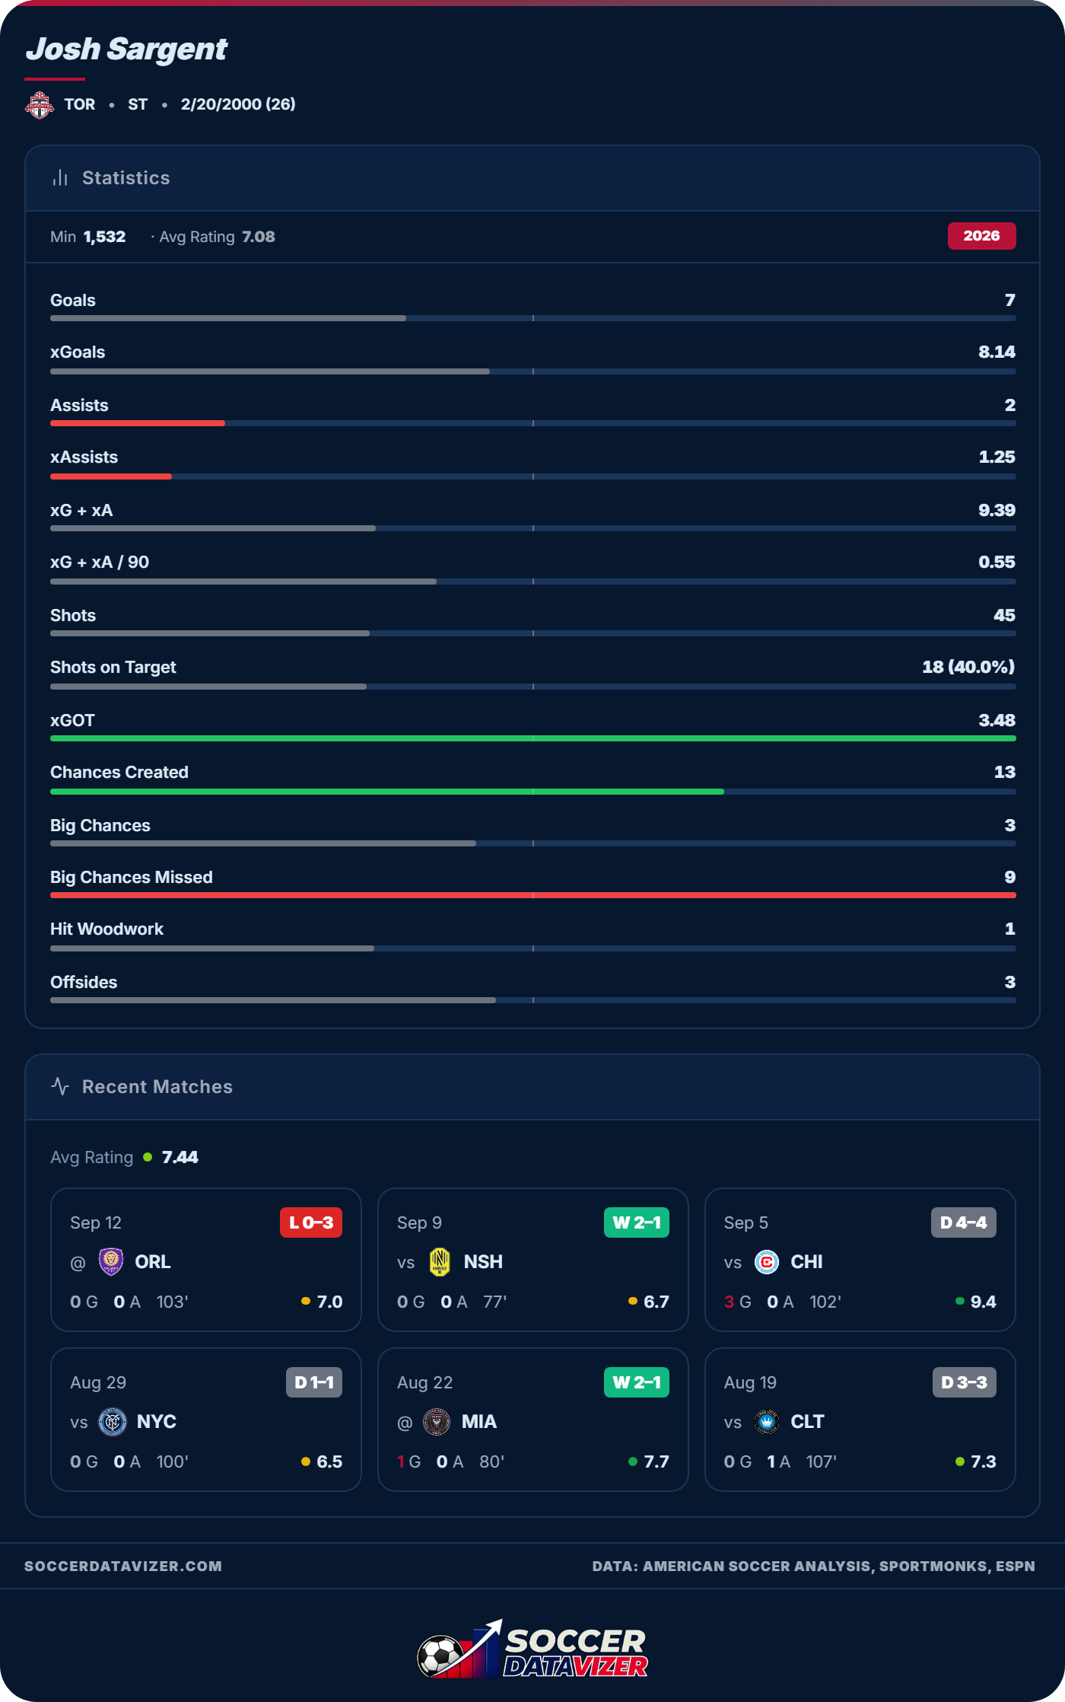Image resolution: width=1065 pixels, height=1702 pixels.
Task: Open the Aug 22 W 2–1 badge
Action: tap(637, 1382)
